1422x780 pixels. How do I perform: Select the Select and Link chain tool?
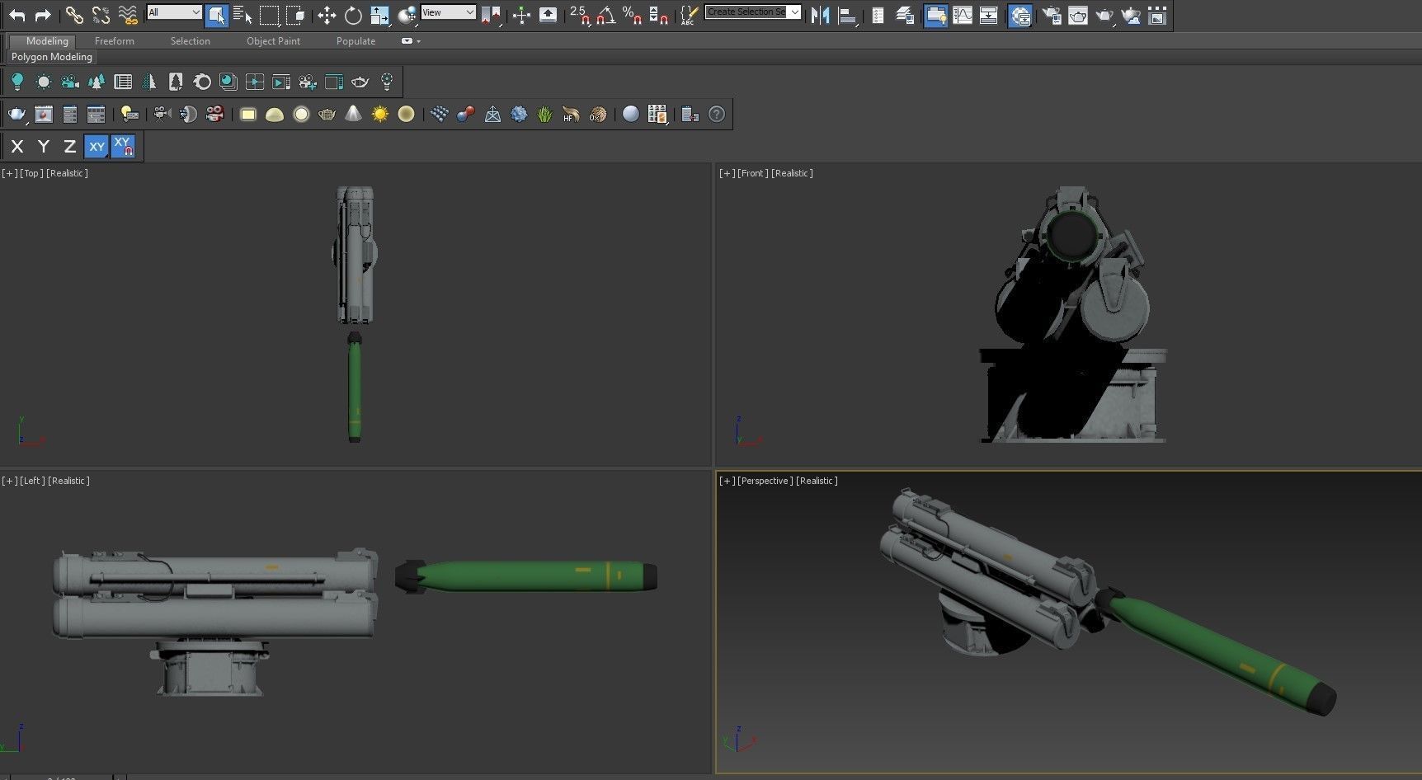74,15
